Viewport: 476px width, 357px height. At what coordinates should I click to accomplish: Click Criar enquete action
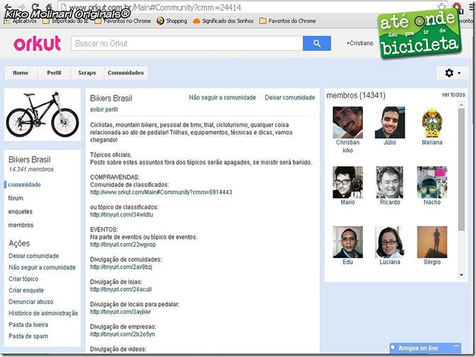pyautogui.click(x=26, y=290)
